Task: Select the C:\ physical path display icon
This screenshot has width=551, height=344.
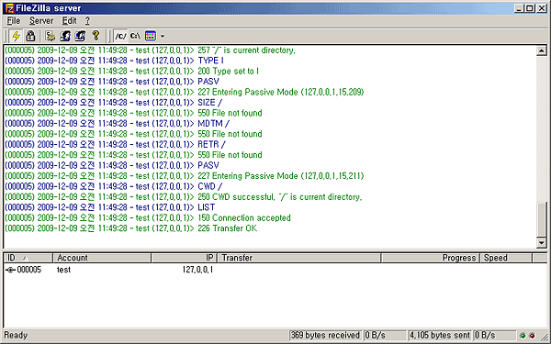Action: click(135, 36)
